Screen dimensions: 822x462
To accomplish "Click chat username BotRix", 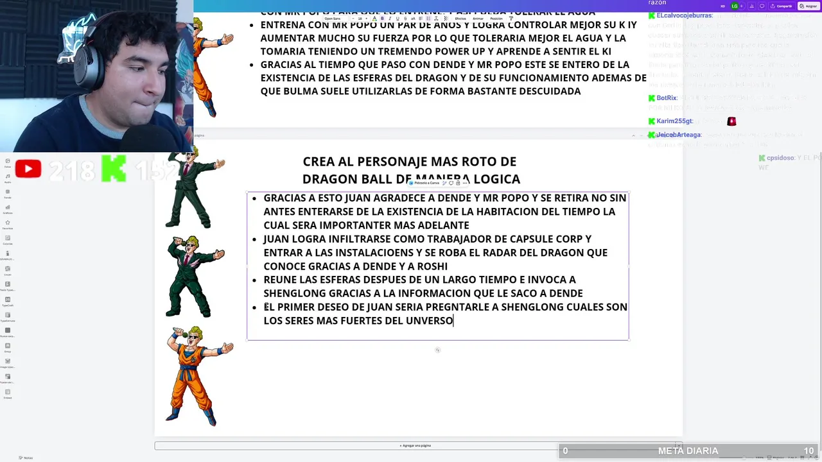I will [x=667, y=98].
